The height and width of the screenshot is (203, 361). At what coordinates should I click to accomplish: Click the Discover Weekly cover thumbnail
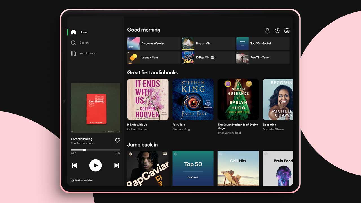[133, 43]
